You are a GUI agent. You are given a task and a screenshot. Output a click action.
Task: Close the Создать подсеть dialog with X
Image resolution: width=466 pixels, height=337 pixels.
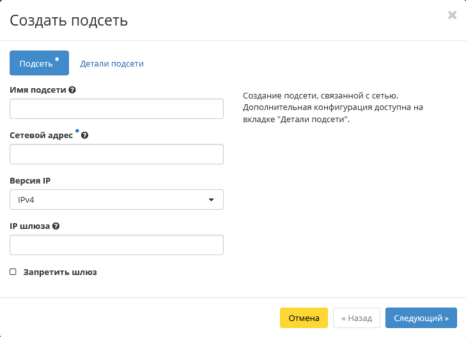click(x=452, y=15)
